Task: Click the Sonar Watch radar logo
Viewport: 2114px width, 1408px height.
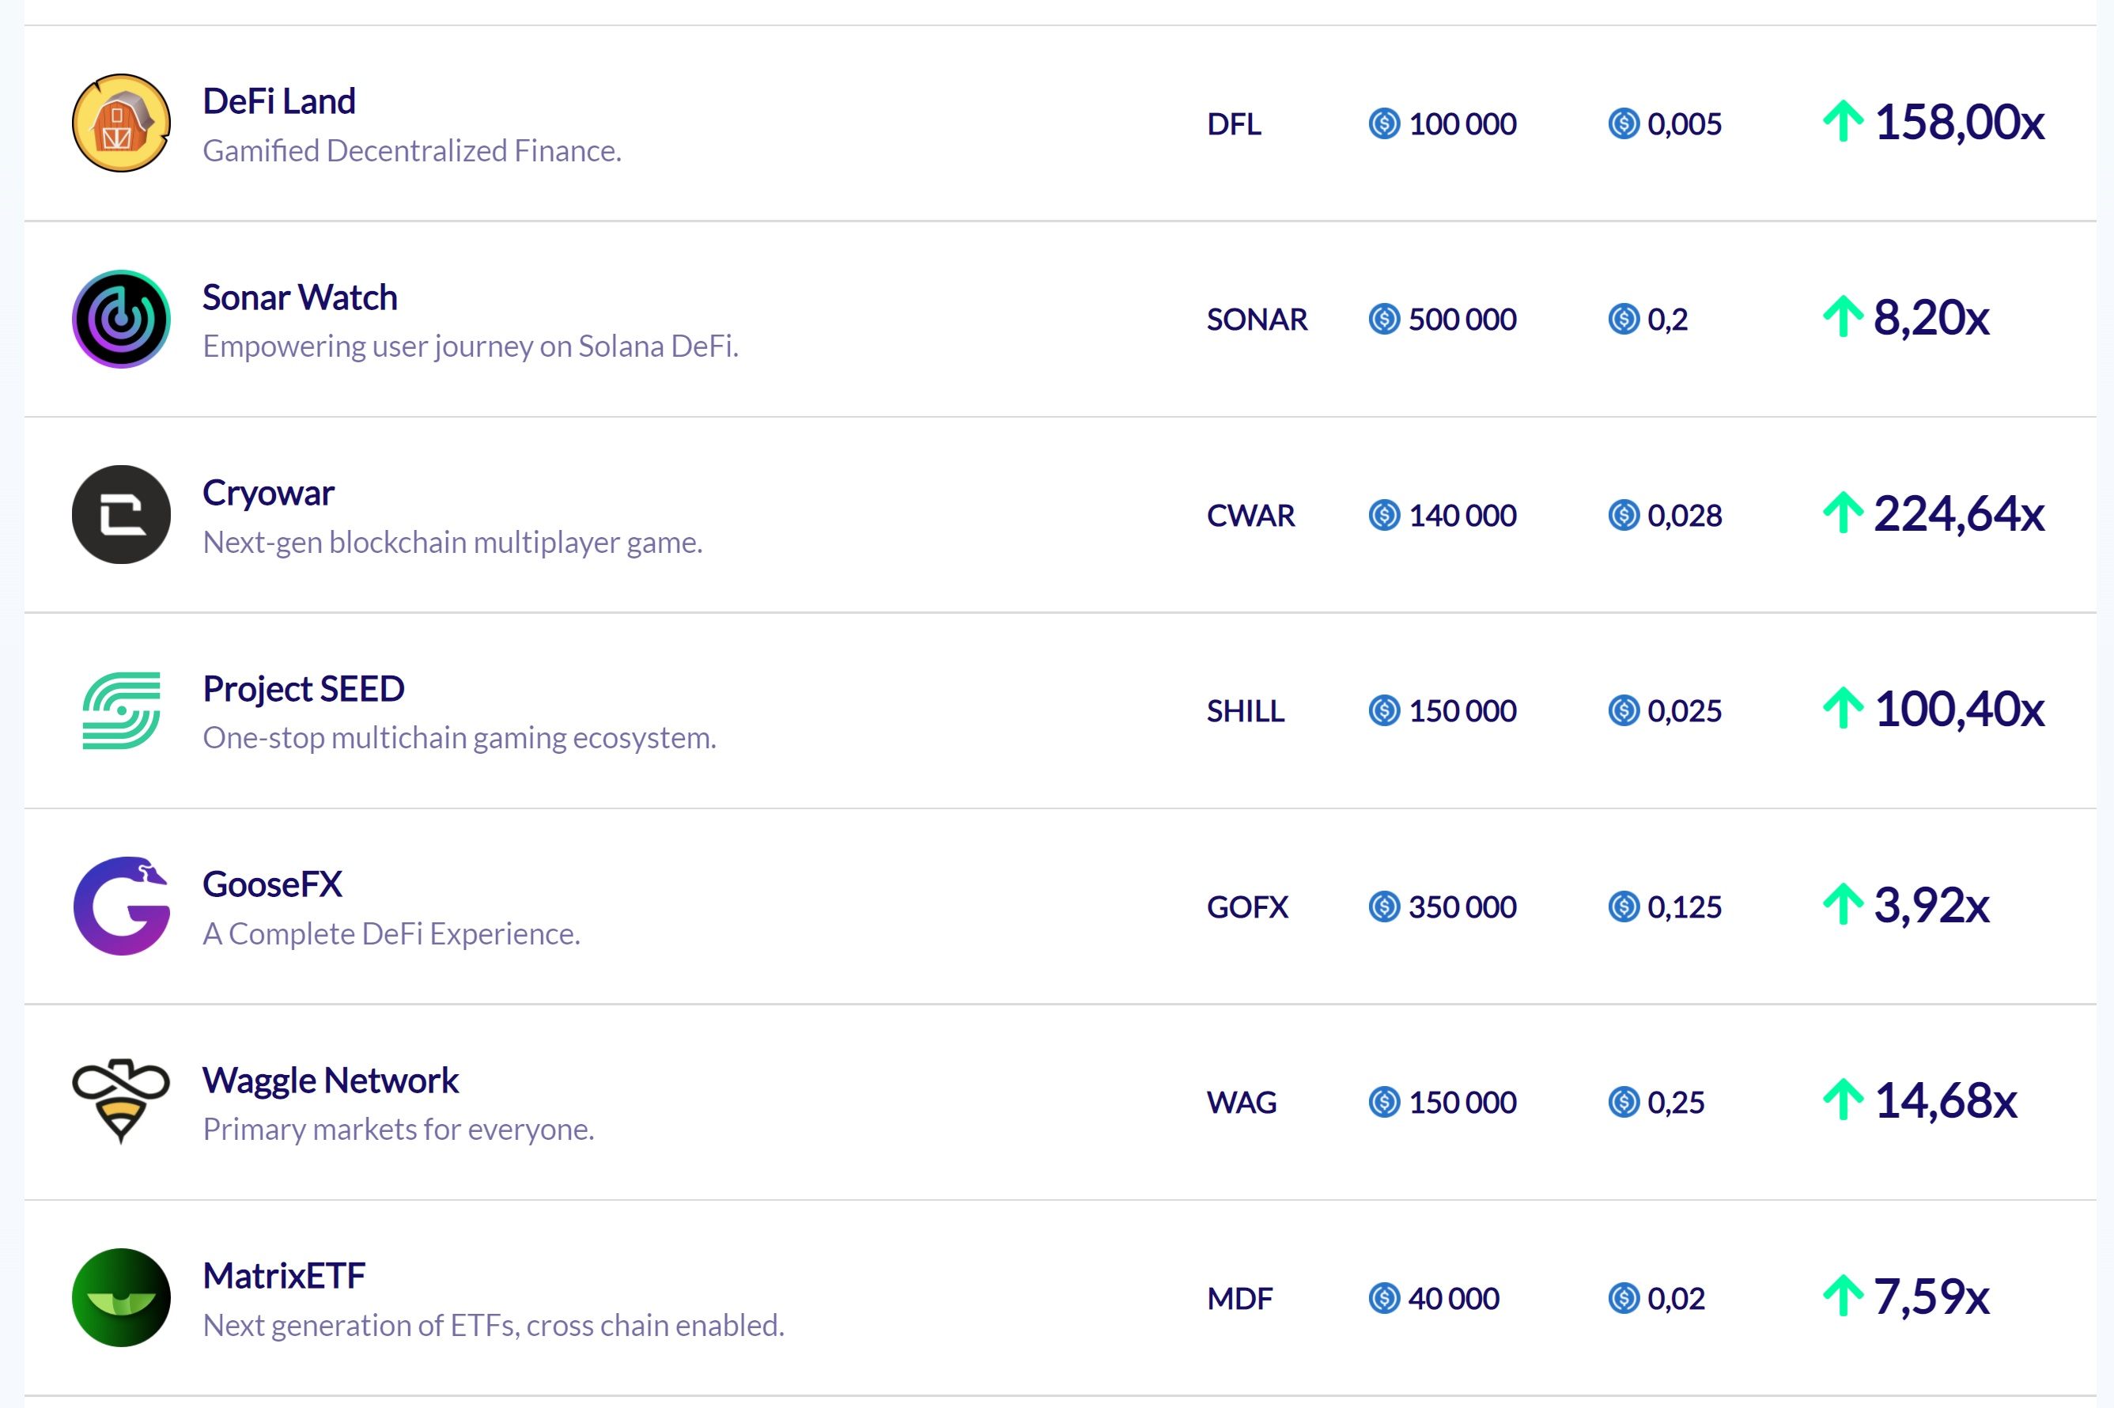Action: pyautogui.click(x=121, y=319)
